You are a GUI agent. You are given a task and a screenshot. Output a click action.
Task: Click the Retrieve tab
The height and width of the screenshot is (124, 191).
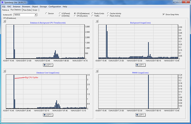(6, 10)
